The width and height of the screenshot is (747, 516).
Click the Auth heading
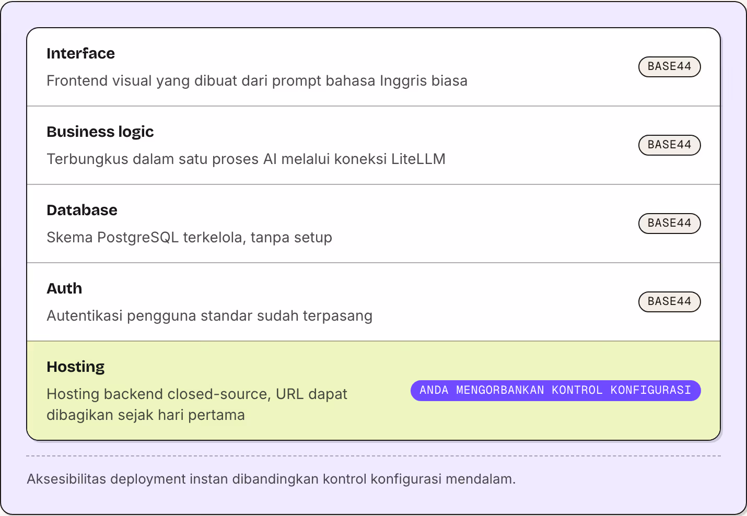(x=64, y=288)
